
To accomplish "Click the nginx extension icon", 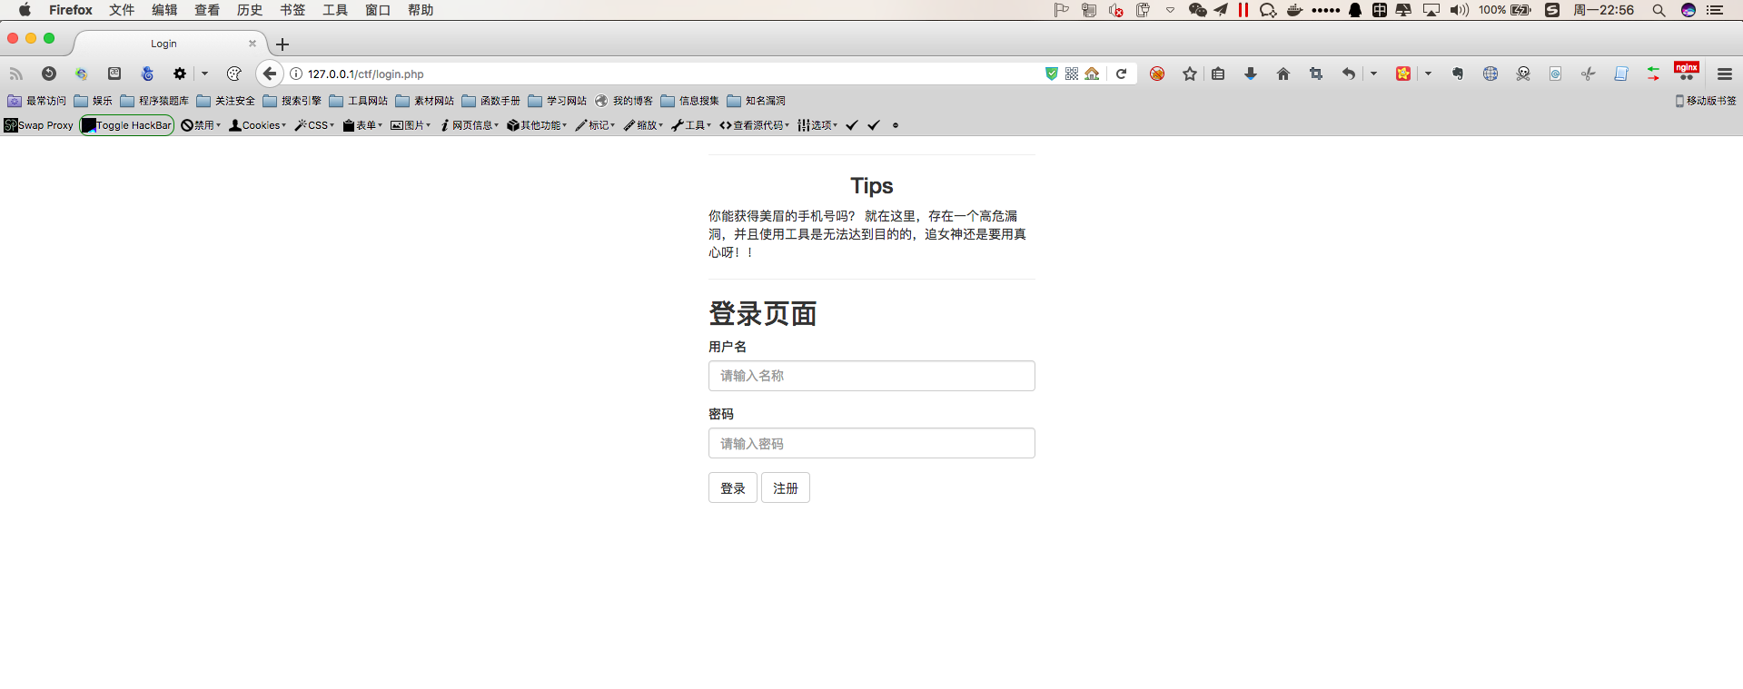I will pyautogui.click(x=1687, y=72).
